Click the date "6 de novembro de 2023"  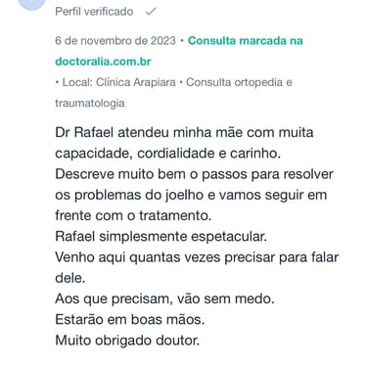tap(115, 41)
